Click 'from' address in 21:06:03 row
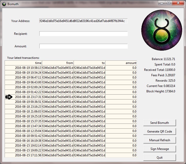Viewport: 186px width, 164px height. pos(58,112)
